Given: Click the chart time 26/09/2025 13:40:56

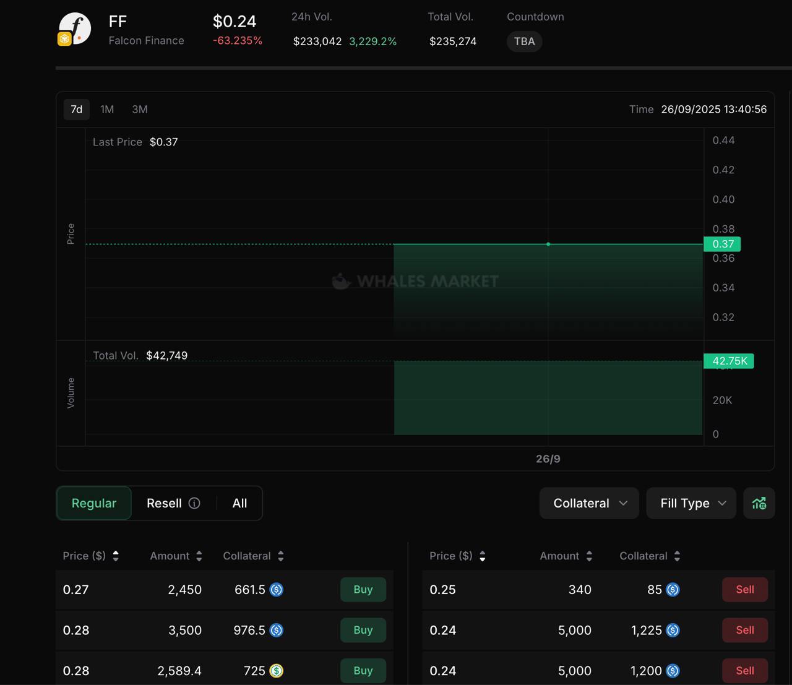Looking at the screenshot, I should (713, 109).
